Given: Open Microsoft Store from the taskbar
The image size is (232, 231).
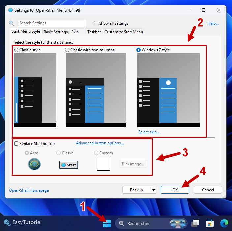Looking at the screenshot, I should tap(210, 223).
